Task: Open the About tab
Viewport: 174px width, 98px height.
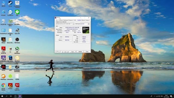Action: click(88, 20)
